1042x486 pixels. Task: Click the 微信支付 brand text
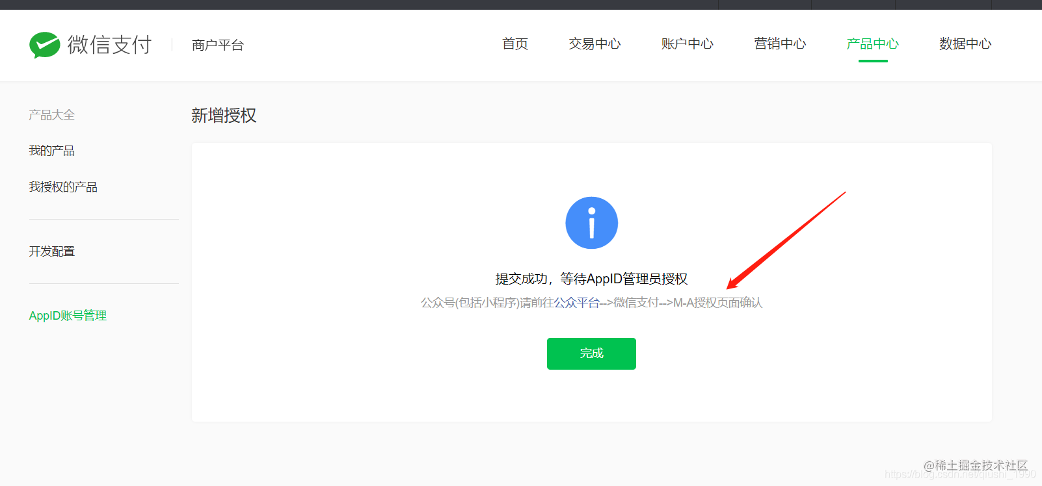pyautogui.click(x=109, y=45)
